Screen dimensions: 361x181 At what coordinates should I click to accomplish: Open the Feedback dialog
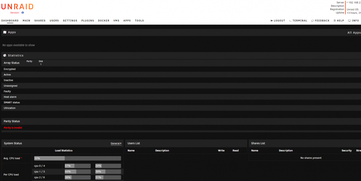[x=320, y=21]
